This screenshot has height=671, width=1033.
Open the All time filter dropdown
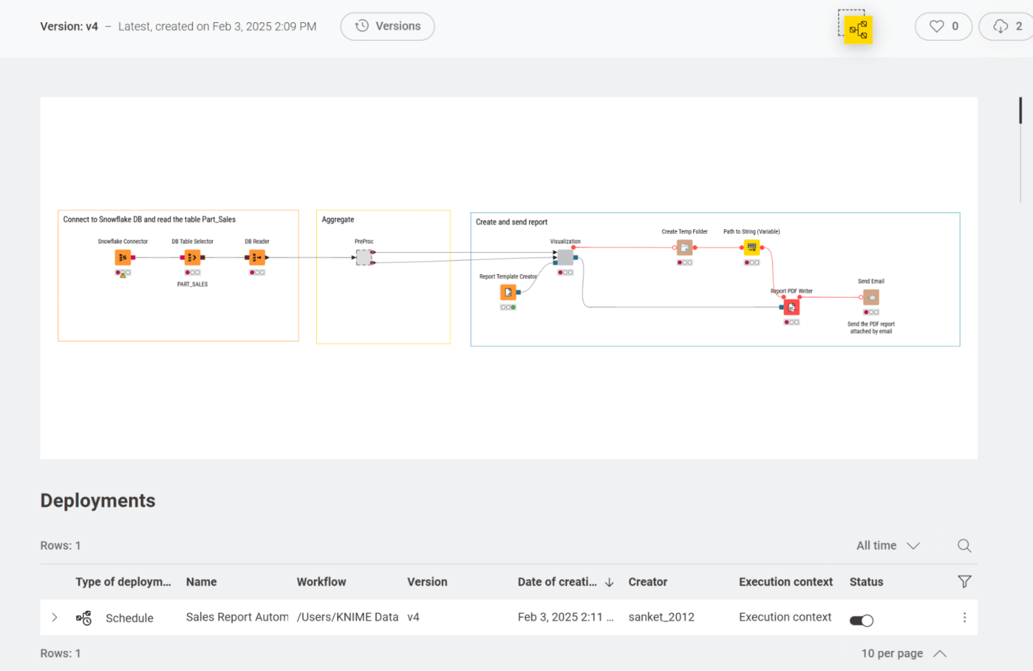coord(888,545)
